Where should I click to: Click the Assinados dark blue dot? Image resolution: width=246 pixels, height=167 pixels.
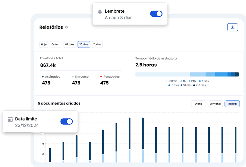coord(43,77)
